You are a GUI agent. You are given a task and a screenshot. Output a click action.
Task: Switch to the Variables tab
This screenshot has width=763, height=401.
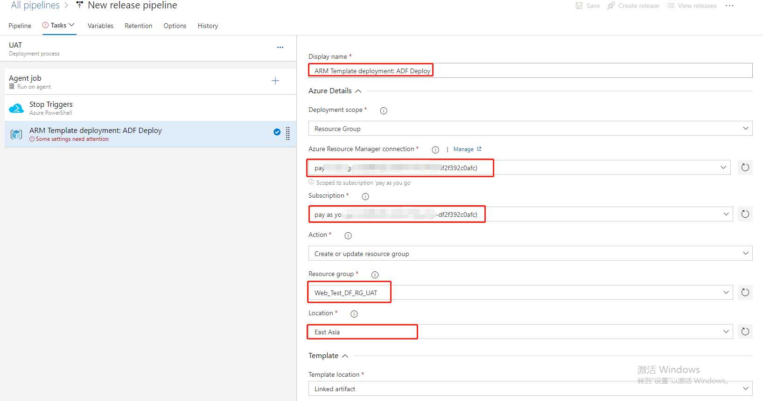pyautogui.click(x=100, y=26)
